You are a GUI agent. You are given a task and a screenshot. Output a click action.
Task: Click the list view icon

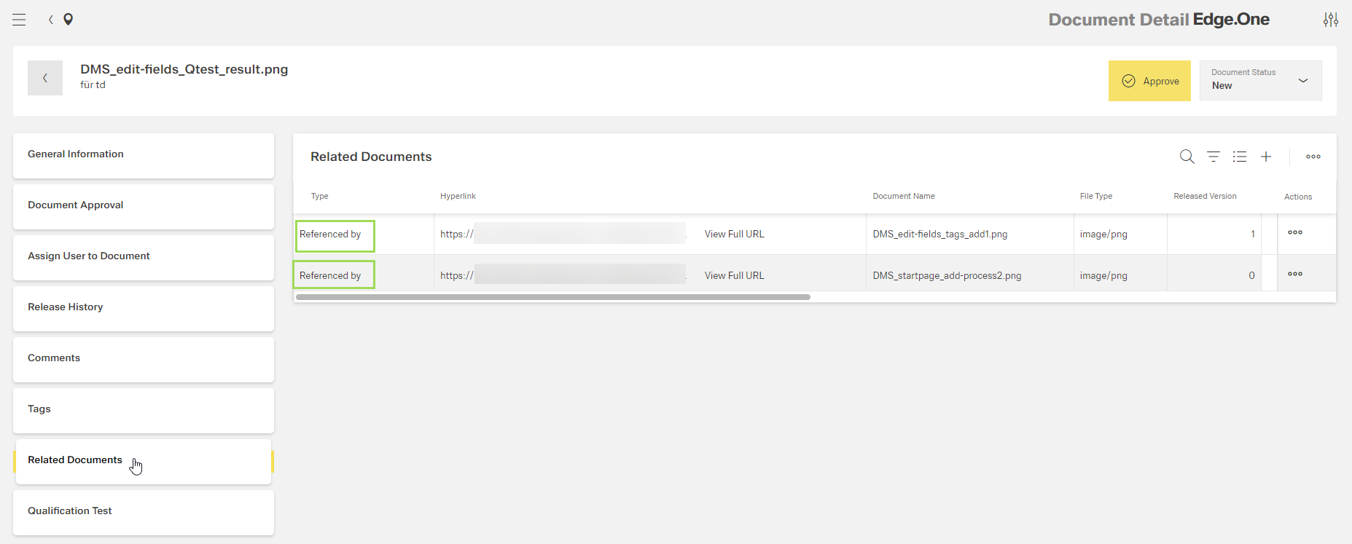1239,157
